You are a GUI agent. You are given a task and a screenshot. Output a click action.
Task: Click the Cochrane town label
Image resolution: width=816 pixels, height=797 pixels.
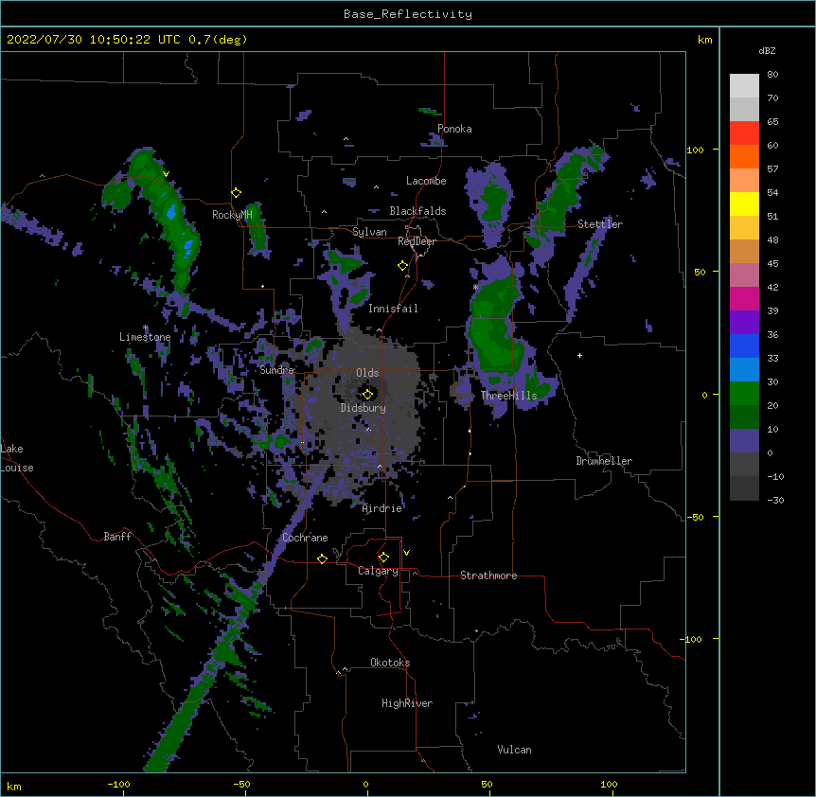click(x=305, y=538)
